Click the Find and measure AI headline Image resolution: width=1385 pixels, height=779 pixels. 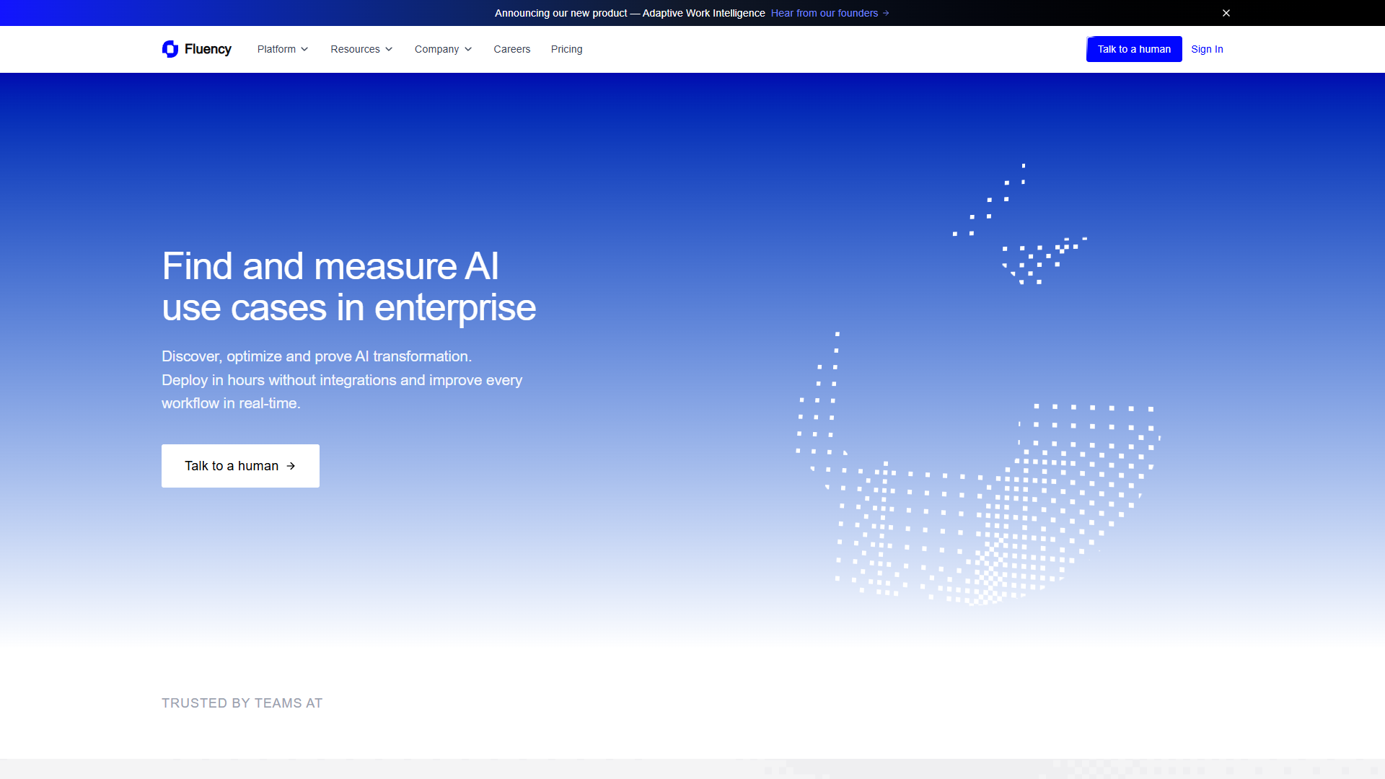[x=349, y=286]
